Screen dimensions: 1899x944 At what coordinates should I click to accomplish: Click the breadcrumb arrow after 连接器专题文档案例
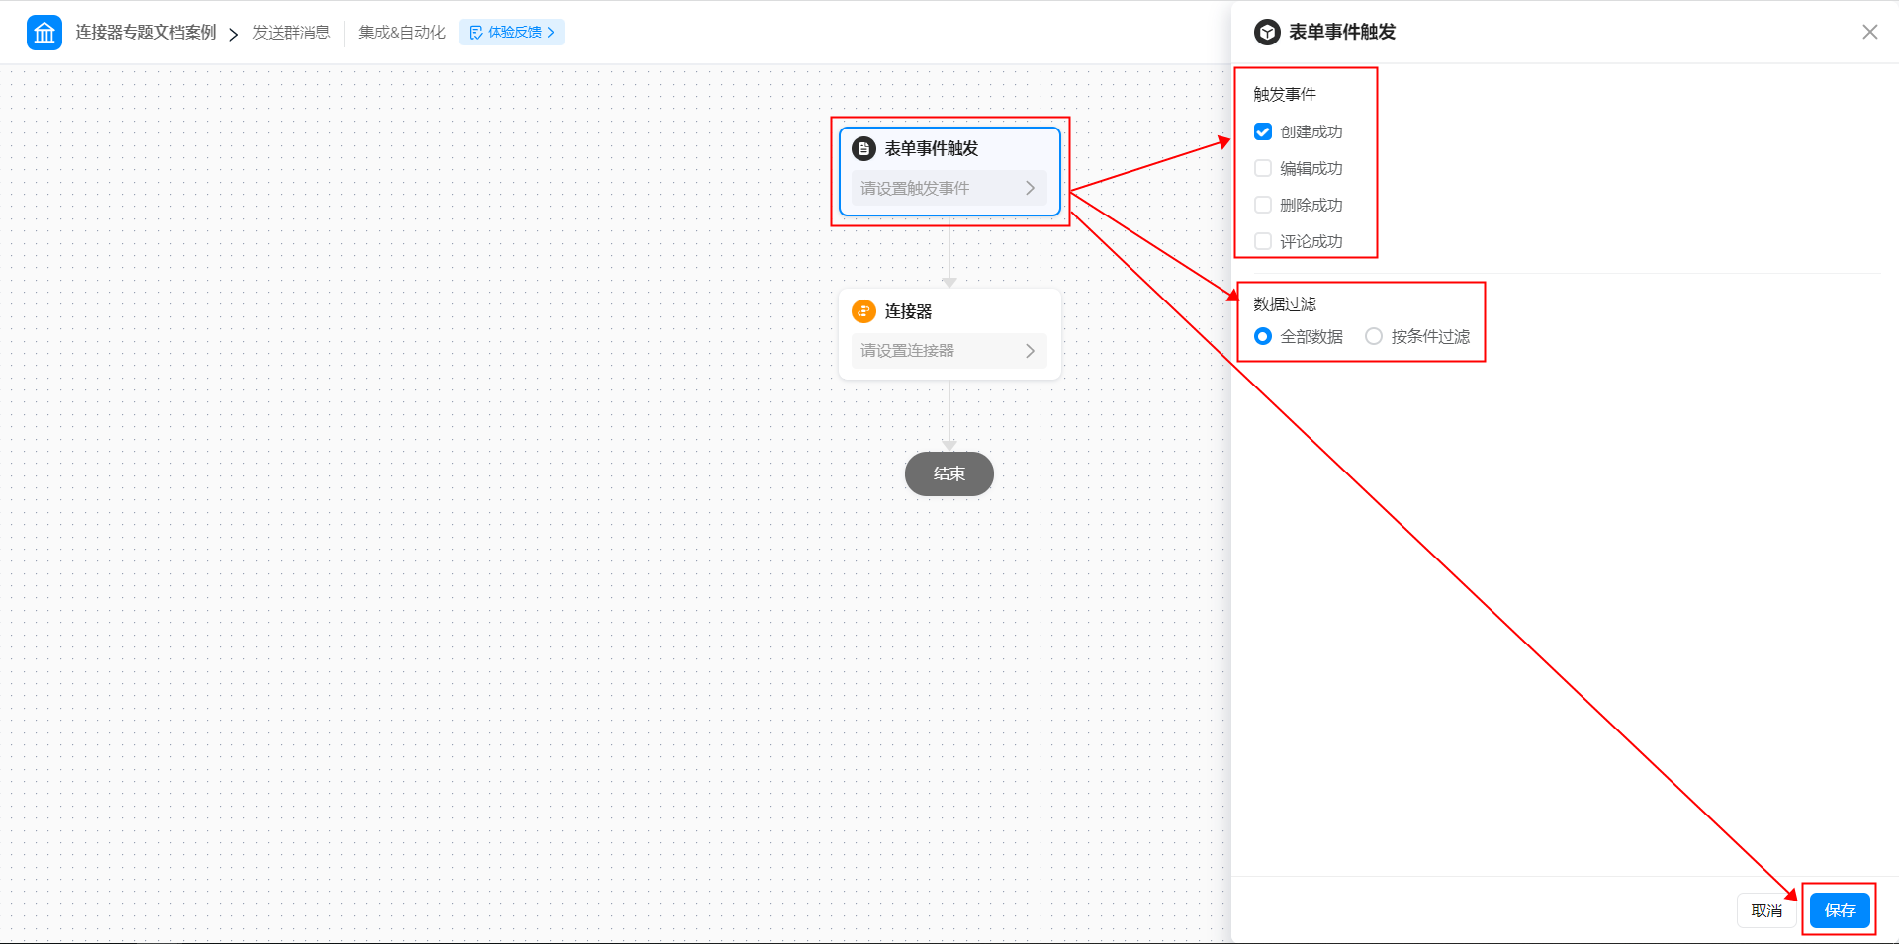click(234, 35)
